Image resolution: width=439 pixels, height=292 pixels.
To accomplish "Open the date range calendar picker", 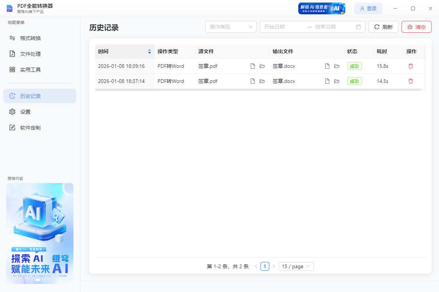I will pyautogui.click(x=359, y=26).
